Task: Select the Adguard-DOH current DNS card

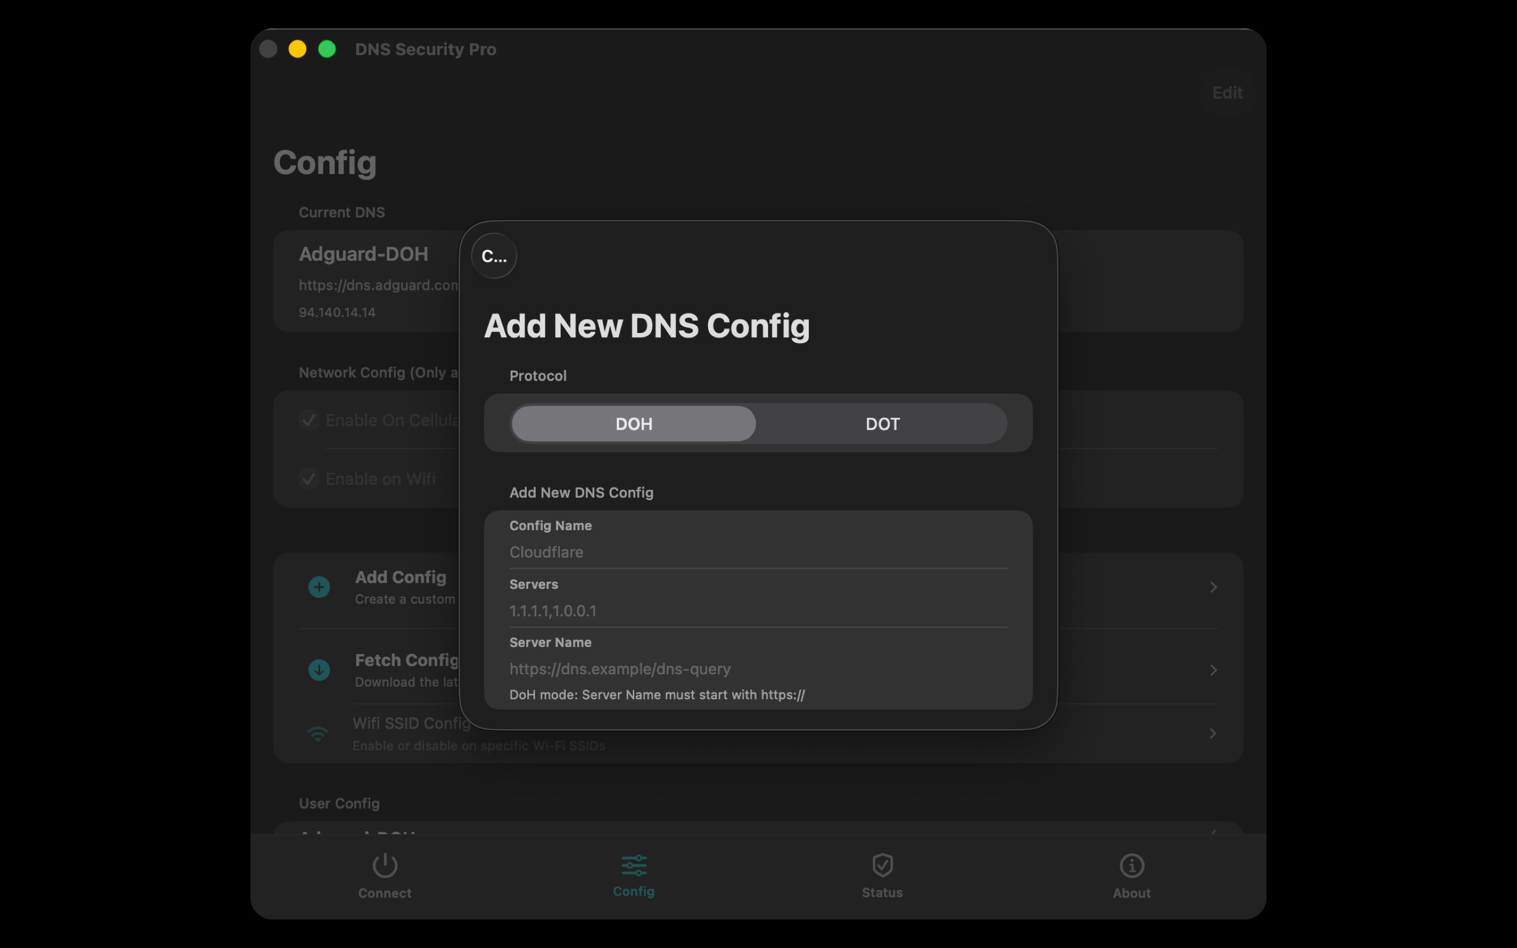Action: click(758, 281)
